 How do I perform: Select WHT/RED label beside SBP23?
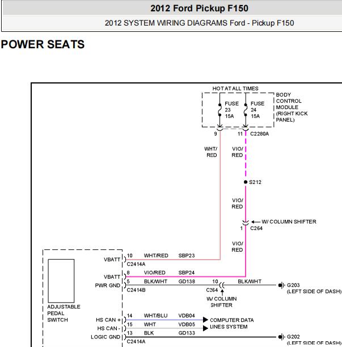click(156, 256)
